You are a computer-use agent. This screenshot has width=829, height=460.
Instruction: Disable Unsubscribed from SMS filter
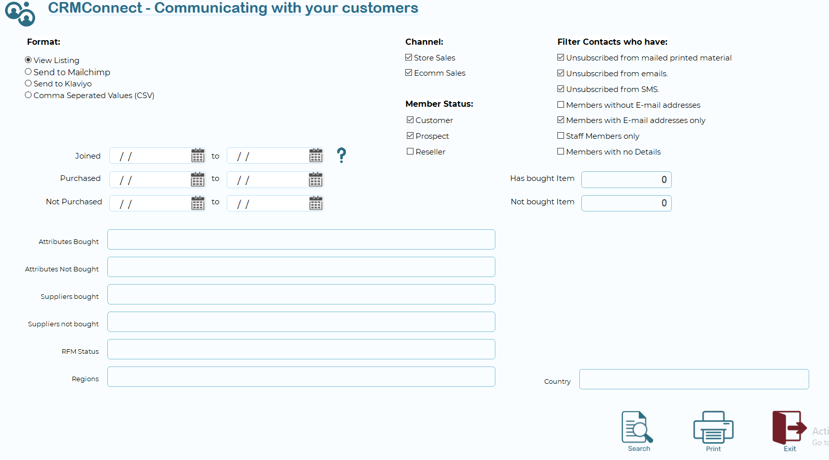[x=561, y=89]
